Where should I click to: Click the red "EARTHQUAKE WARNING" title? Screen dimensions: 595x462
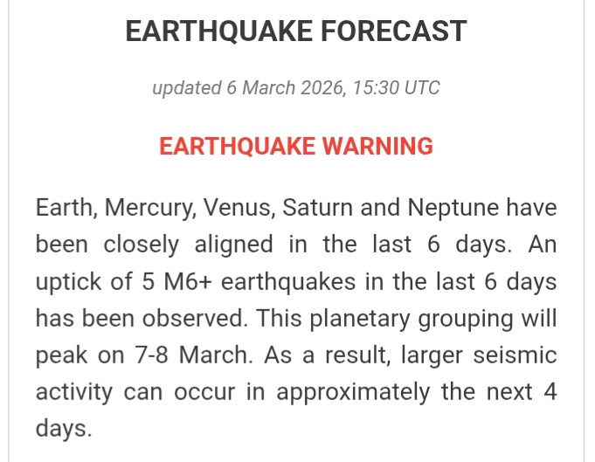pos(296,146)
